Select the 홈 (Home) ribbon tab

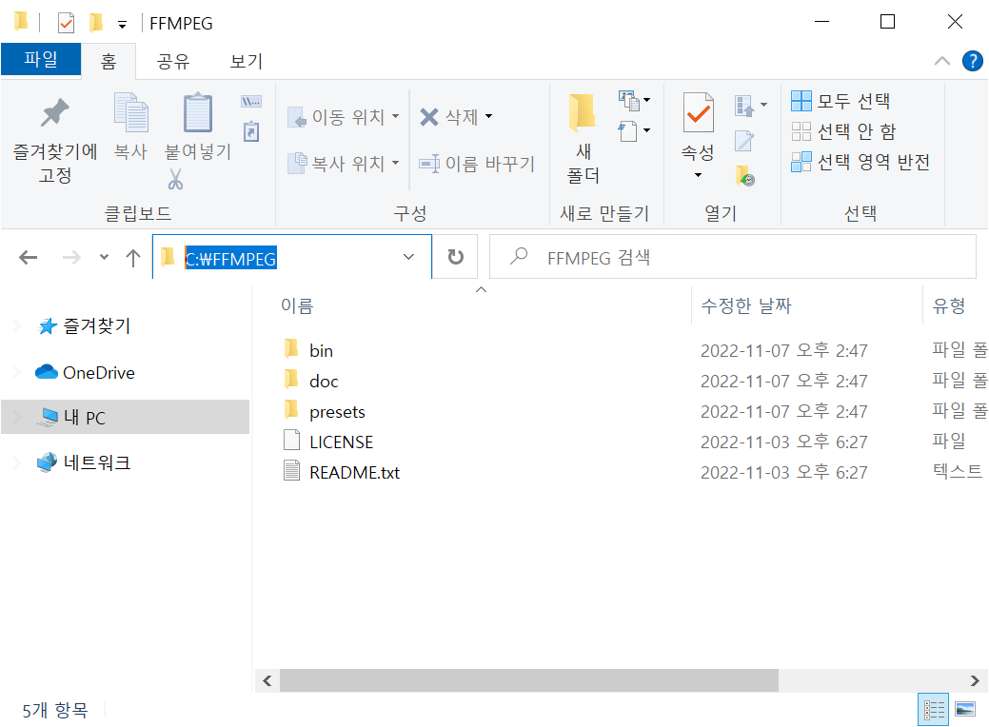pos(109,61)
